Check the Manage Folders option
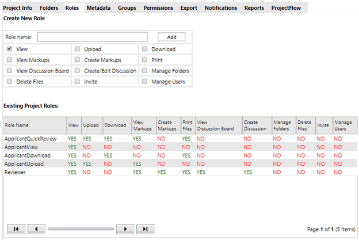The image size is (359, 240). click(144, 70)
